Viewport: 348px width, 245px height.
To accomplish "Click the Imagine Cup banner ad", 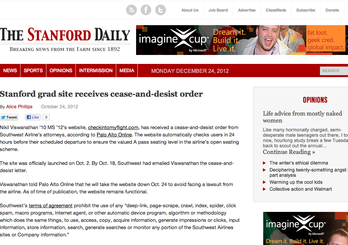I will click(242, 40).
